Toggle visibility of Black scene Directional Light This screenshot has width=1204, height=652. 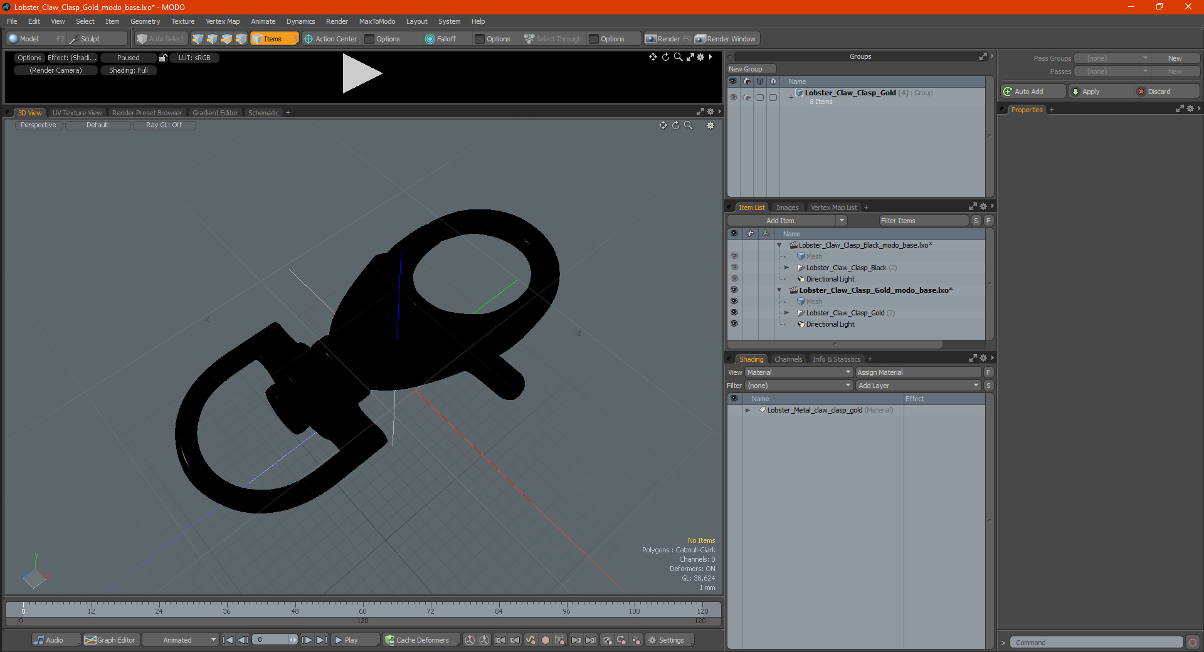pyautogui.click(x=734, y=279)
